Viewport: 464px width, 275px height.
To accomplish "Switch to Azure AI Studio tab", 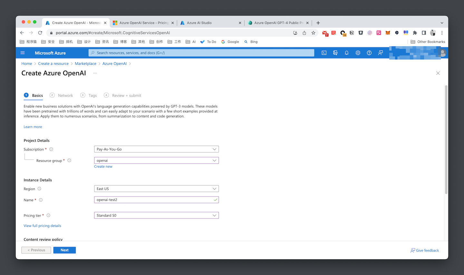I will pos(211,23).
